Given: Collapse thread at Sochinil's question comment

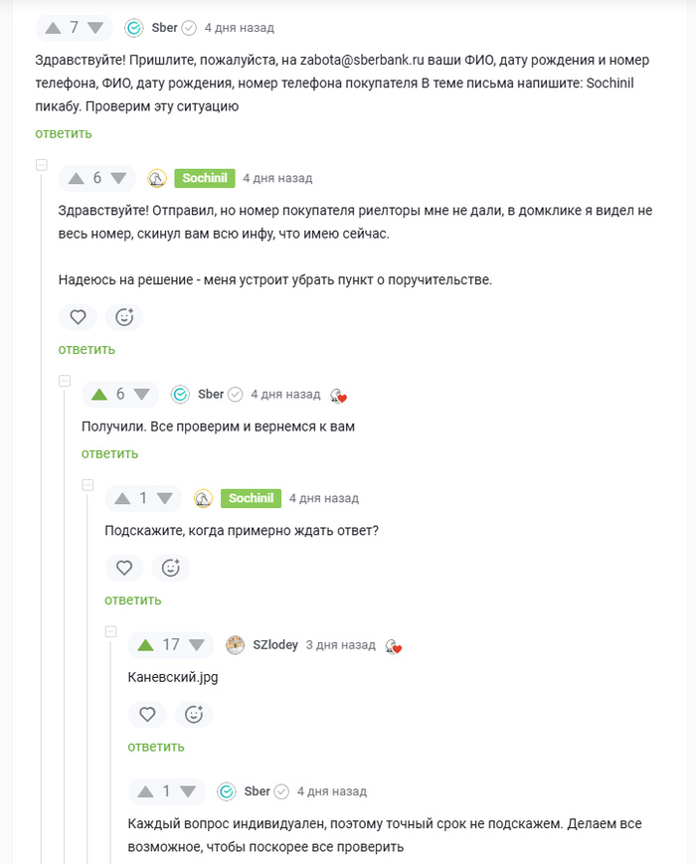Looking at the screenshot, I should tap(87, 485).
